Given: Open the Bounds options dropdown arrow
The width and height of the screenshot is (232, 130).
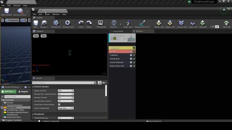Looking at the screenshot, I should point(120,24).
